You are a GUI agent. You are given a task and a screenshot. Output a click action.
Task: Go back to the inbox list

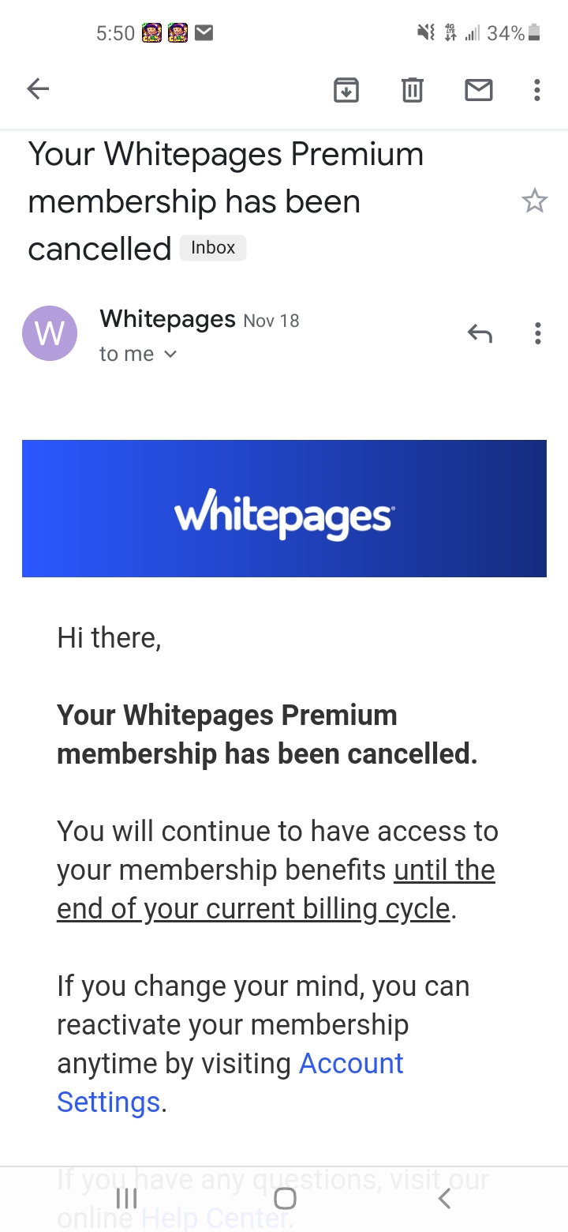pos(38,90)
